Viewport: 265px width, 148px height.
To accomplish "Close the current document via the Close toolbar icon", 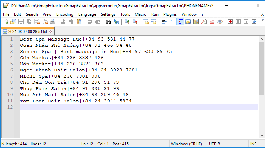I will 37,22.
